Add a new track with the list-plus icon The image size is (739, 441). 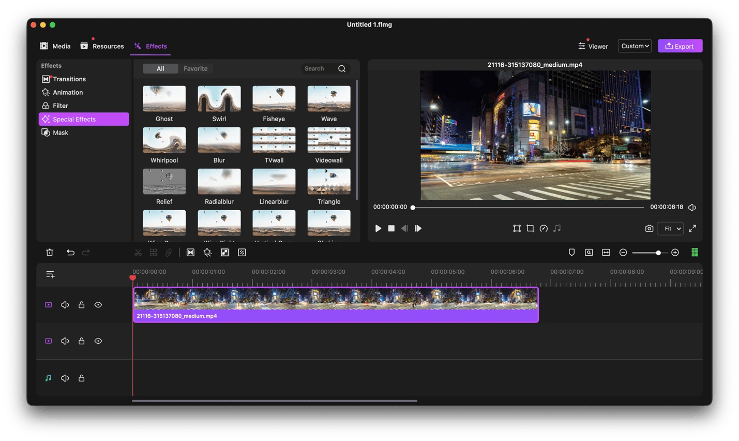tap(50, 274)
